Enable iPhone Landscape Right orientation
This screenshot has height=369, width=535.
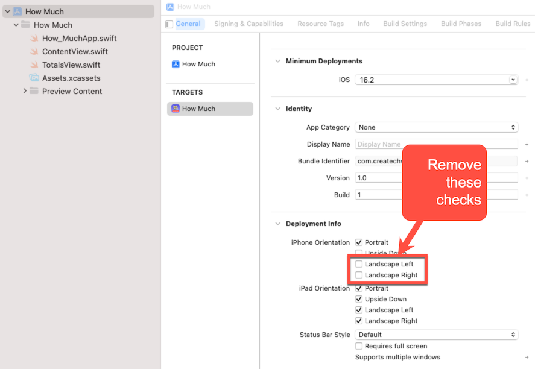(359, 275)
